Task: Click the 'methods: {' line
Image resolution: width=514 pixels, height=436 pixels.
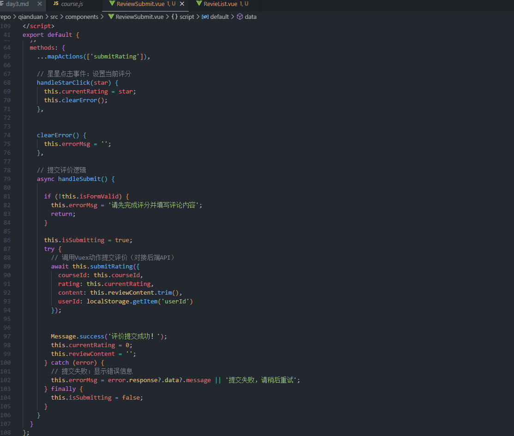Action: 48,48
